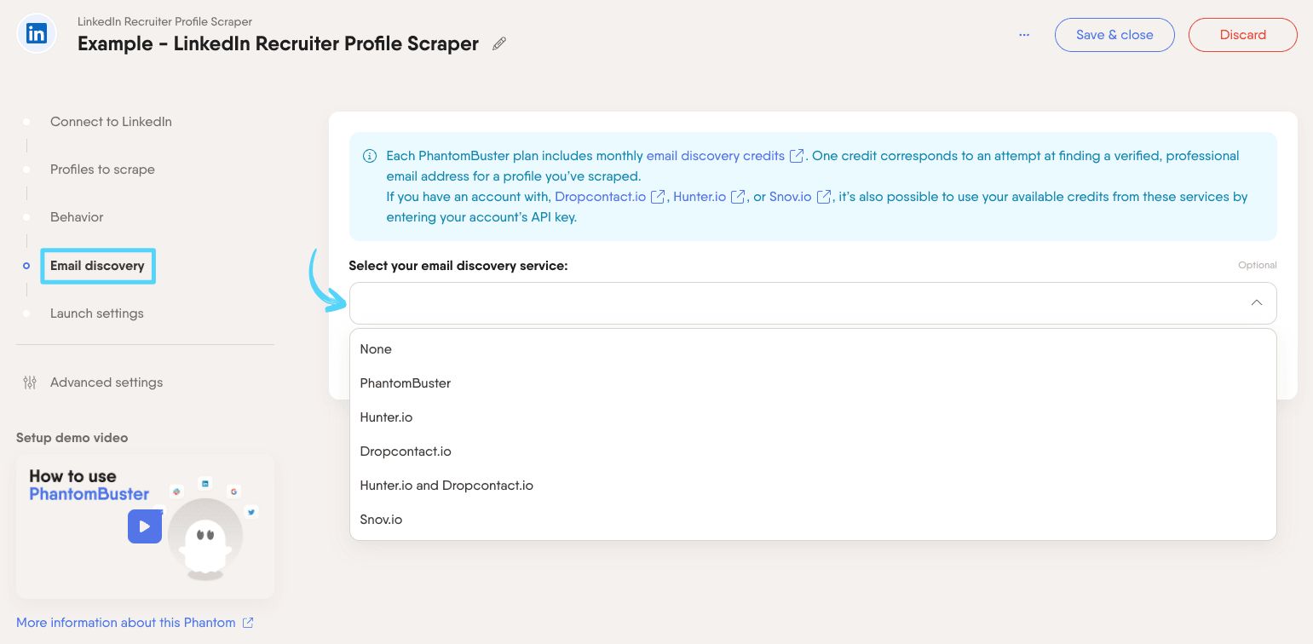
Task: Click Save & close button
Action: point(1114,35)
